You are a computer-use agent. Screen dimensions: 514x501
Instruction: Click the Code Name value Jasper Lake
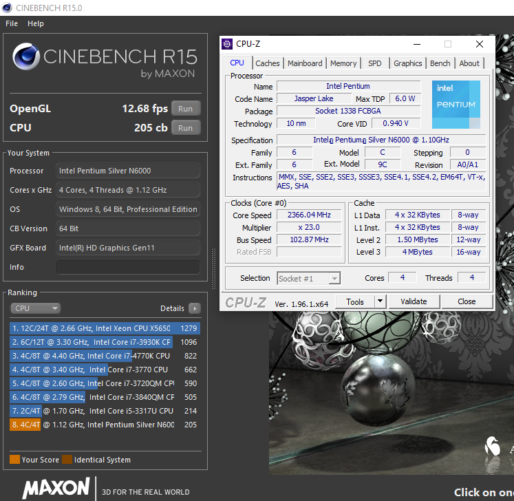[x=314, y=98]
